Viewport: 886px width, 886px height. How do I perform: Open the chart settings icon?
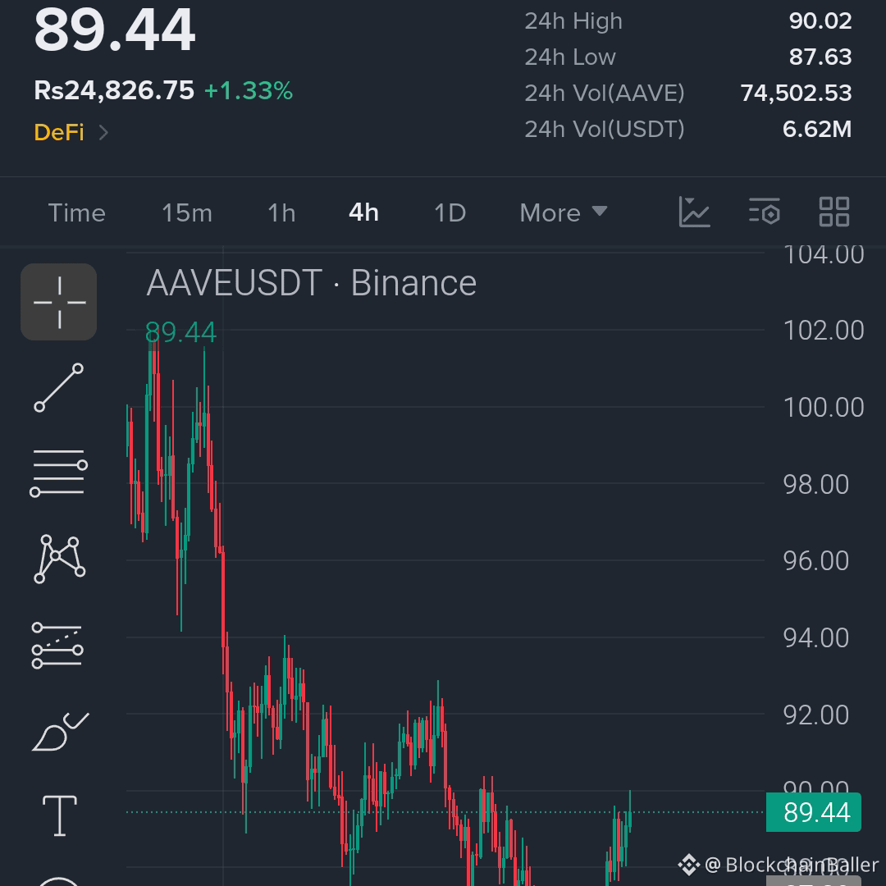coord(765,212)
